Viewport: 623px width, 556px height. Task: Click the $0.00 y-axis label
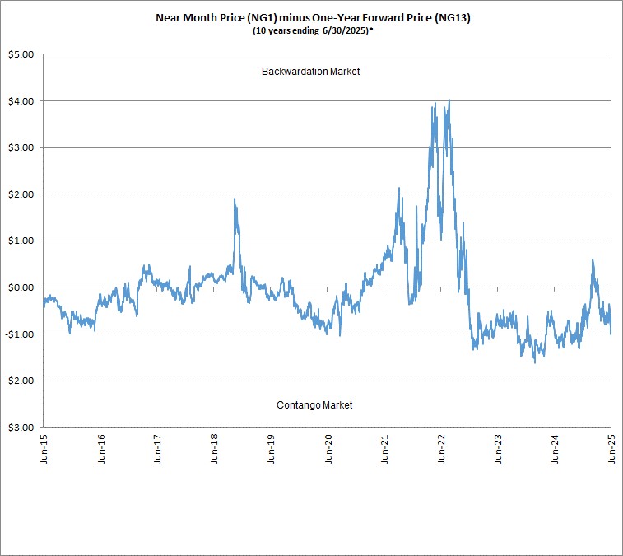pyautogui.click(x=21, y=287)
